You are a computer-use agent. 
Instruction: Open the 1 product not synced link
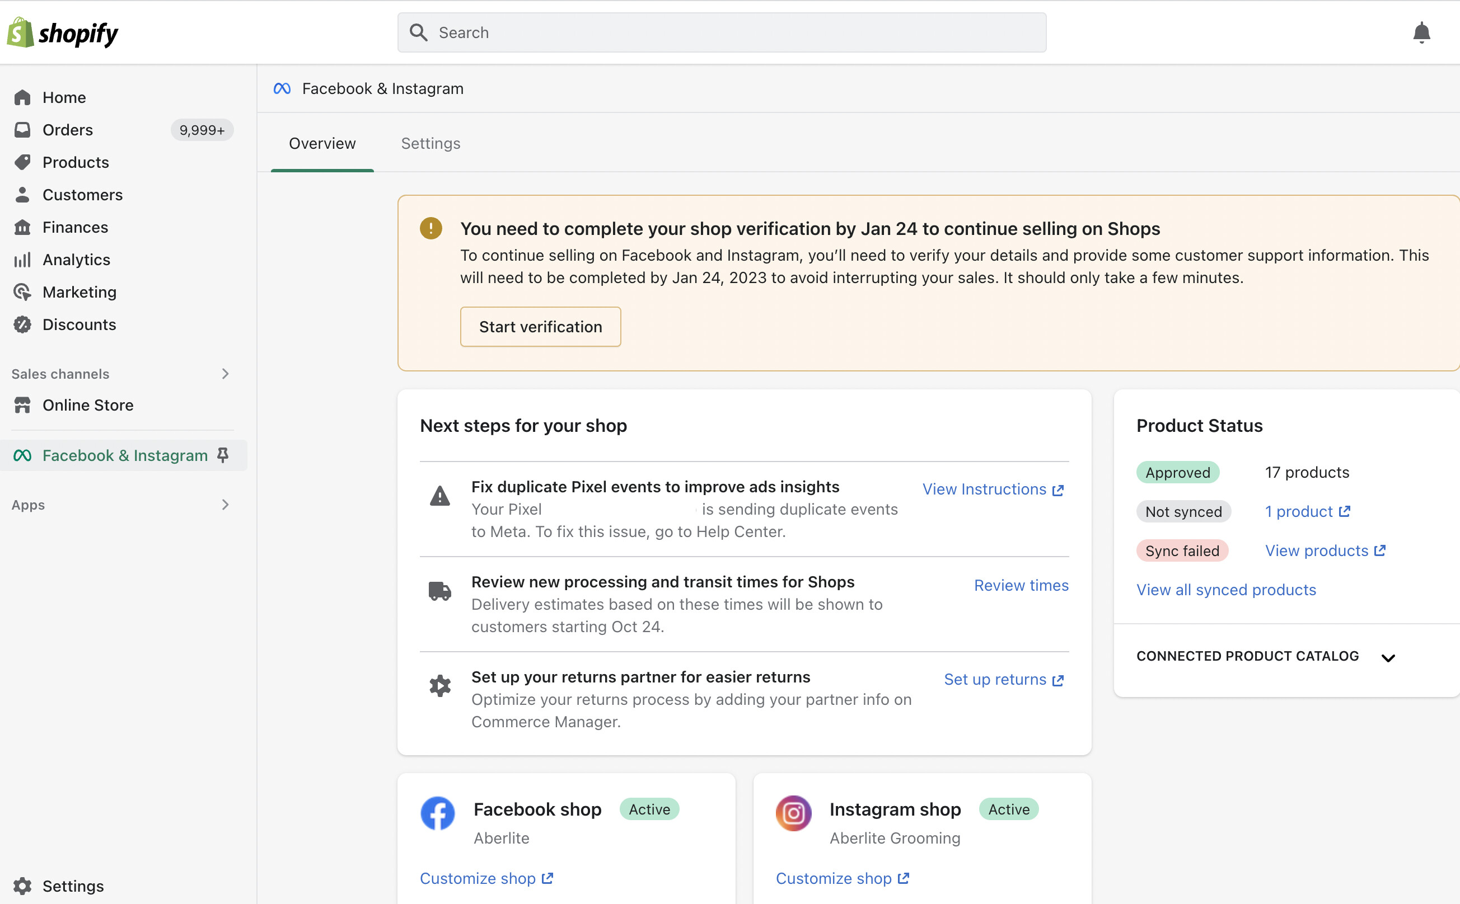(1307, 511)
